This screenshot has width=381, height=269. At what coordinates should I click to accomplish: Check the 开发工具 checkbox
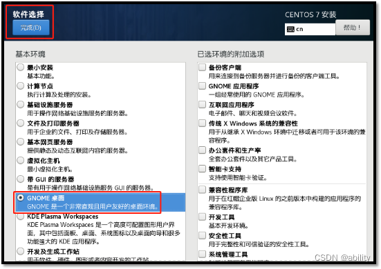(x=202, y=217)
